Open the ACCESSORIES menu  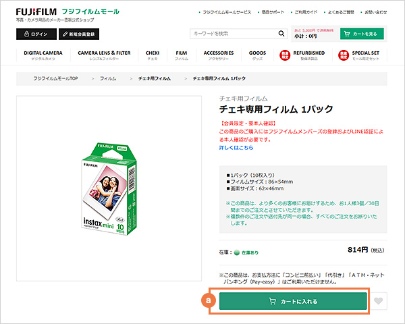[218, 55]
